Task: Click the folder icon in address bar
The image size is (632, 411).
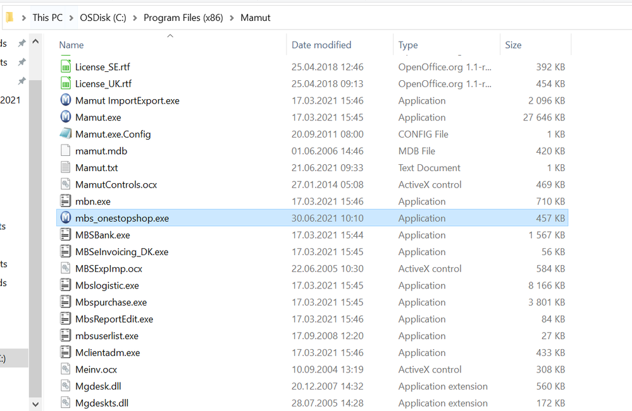Action: 9,17
